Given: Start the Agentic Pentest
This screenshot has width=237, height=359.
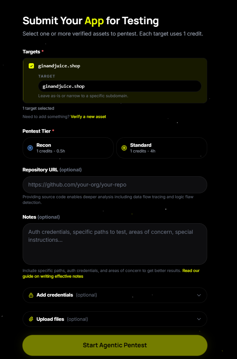Looking at the screenshot, I should [115, 345].
